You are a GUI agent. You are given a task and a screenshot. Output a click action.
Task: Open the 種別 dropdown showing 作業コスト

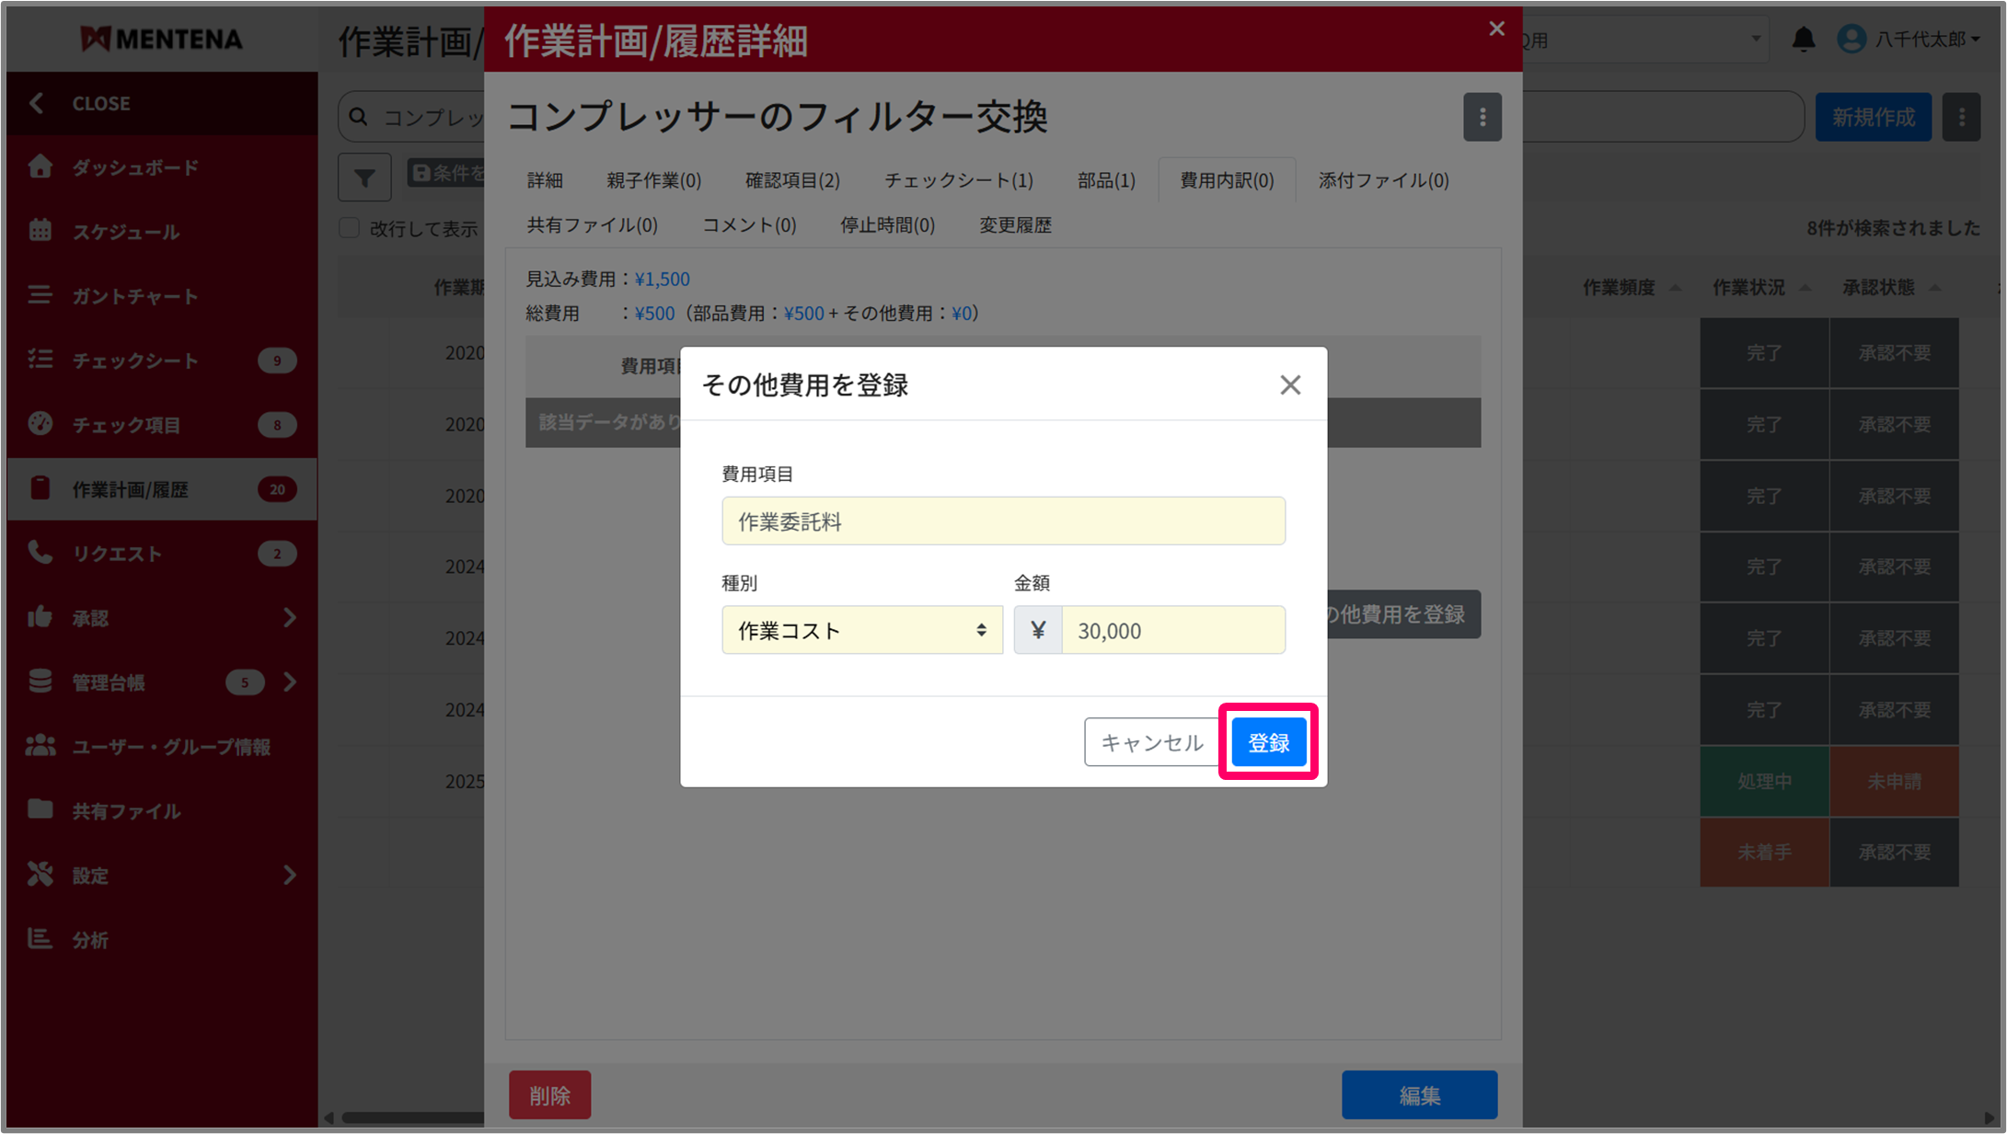pyautogui.click(x=861, y=630)
